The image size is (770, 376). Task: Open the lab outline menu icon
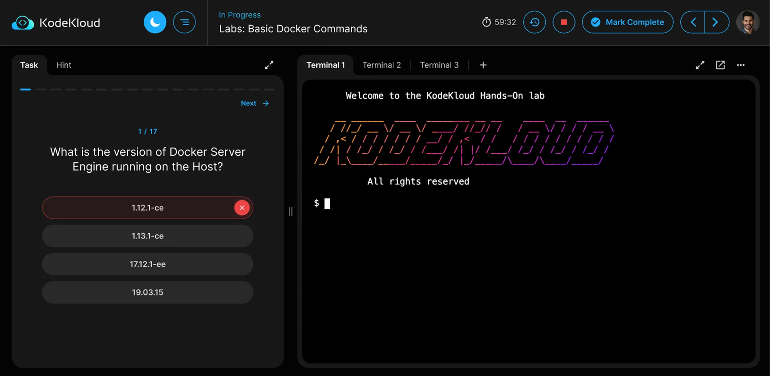point(184,22)
